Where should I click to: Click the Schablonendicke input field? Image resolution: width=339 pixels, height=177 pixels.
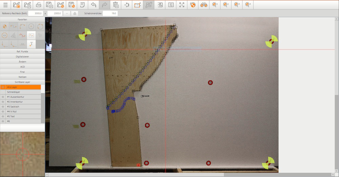point(109,13)
